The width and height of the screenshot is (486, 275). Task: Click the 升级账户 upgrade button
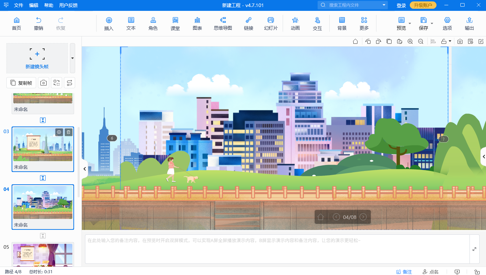423,5
